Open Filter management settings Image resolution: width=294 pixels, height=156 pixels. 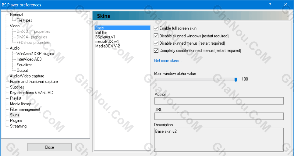[x=25, y=109]
